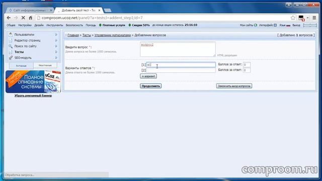Click the Мои сайты globe icon
This screenshot has height=181, width=322.
(256, 25)
